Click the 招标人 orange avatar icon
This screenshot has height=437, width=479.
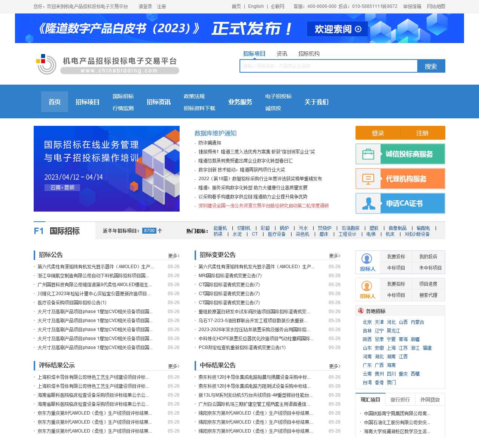click(x=367, y=286)
